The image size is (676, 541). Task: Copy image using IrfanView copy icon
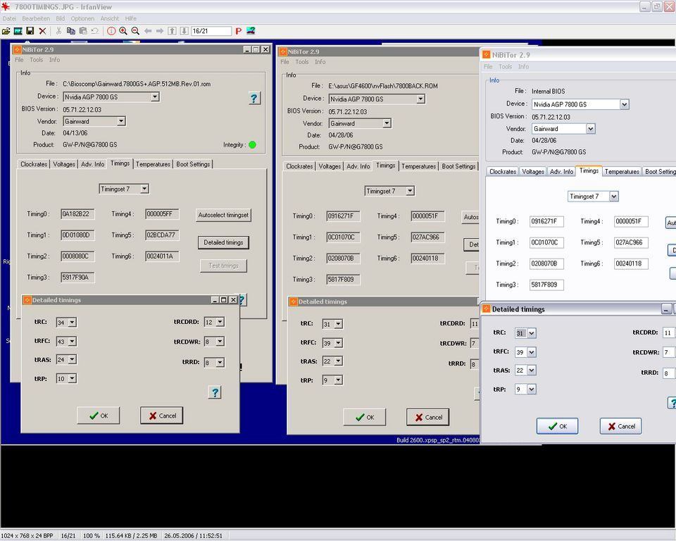click(70, 31)
